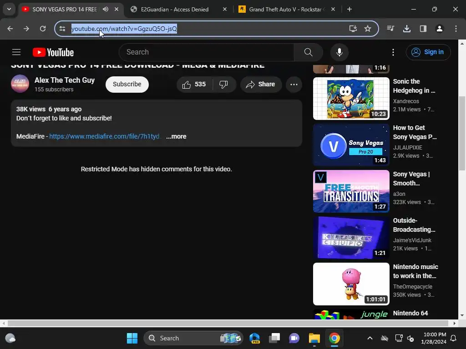Image resolution: width=466 pixels, height=349 pixels.
Task: Open the Teams chat taskbar icon
Action: tap(294, 338)
